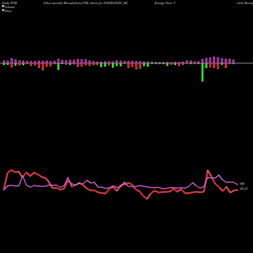Click the tallest green volume bar
Viewport: 253px width, 253px height.
[202, 72]
